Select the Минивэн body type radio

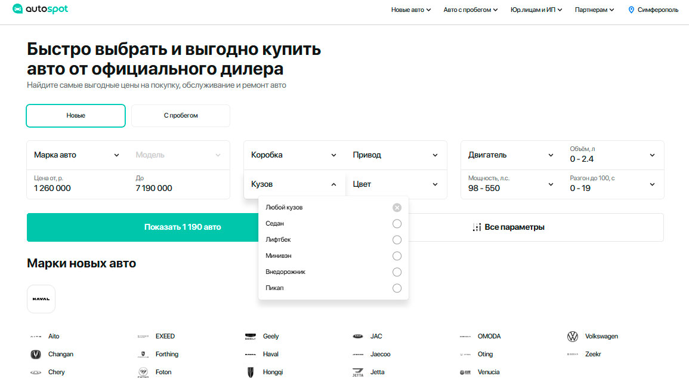pyautogui.click(x=397, y=256)
